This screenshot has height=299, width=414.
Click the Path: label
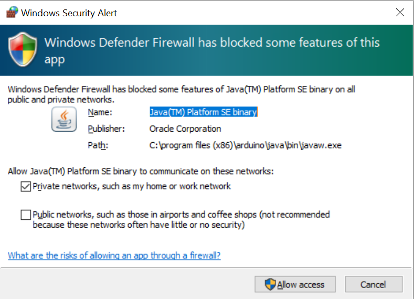tap(98, 145)
